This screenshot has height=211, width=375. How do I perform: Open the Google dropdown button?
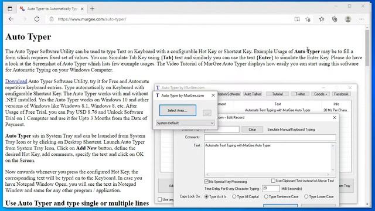pyautogui.click(x=321, y=94)
